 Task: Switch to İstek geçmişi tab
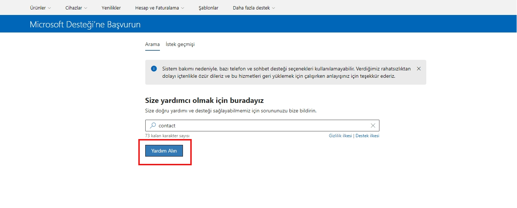coord(180,45)
